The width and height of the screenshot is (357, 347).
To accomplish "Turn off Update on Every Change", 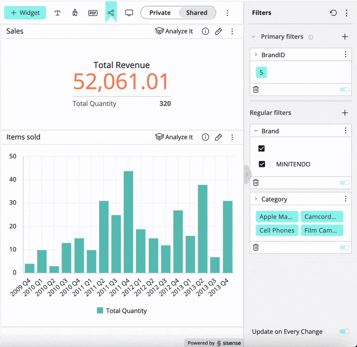I will 344,331.
